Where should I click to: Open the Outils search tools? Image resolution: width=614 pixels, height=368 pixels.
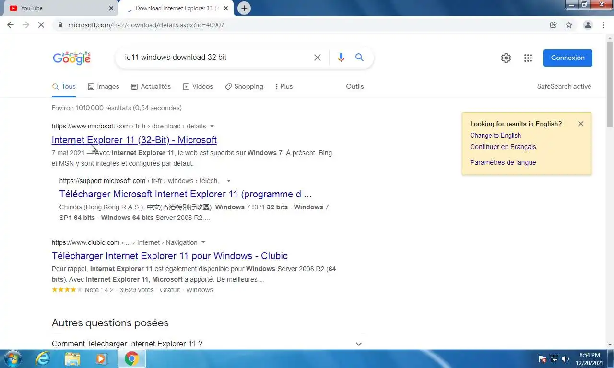click(x=355, y=87)
